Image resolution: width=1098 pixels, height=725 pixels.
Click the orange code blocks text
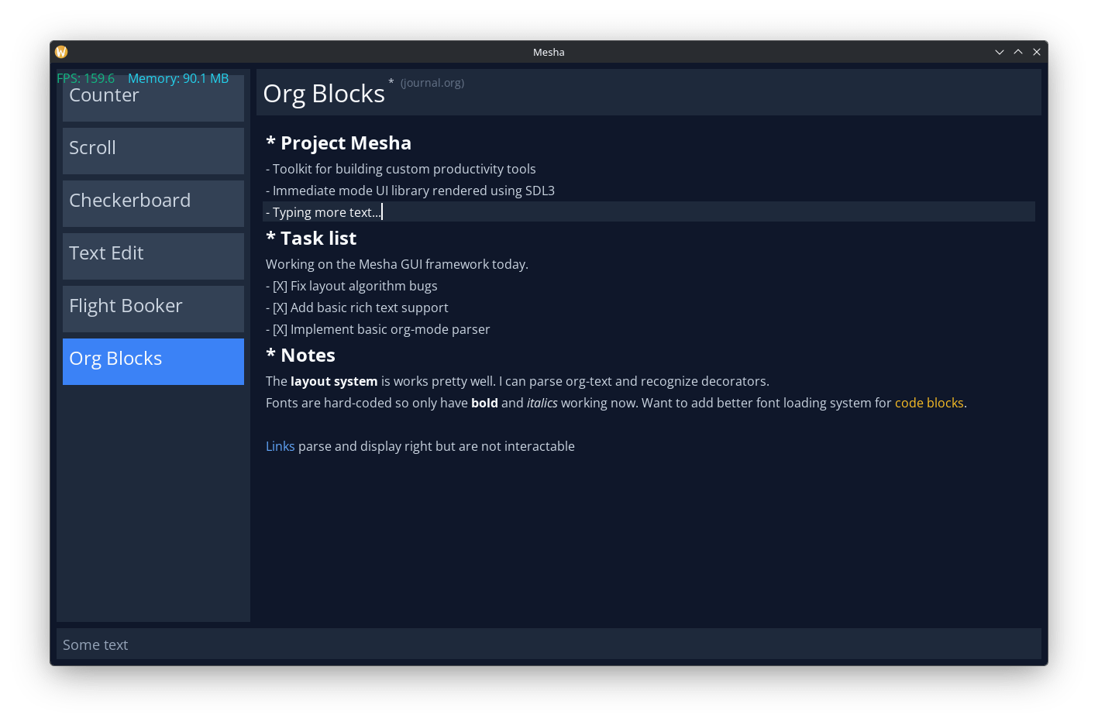[x=928, y=403]
